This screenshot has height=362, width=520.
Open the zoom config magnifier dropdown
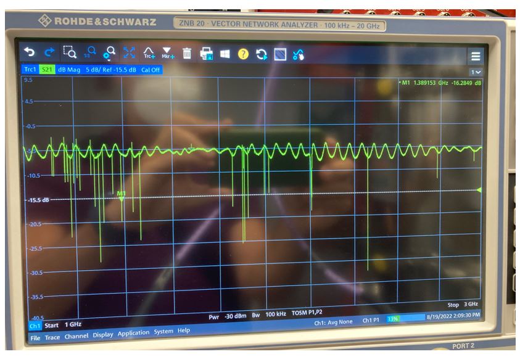110,54
